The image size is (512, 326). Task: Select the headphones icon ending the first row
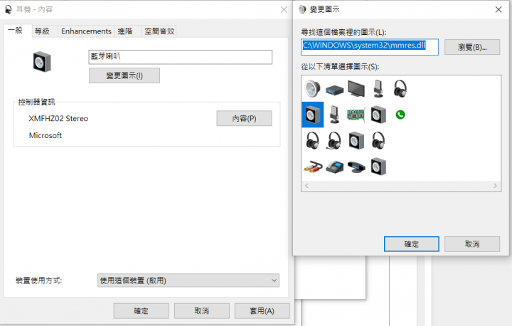pyautogui.click(x=400, y=88)
